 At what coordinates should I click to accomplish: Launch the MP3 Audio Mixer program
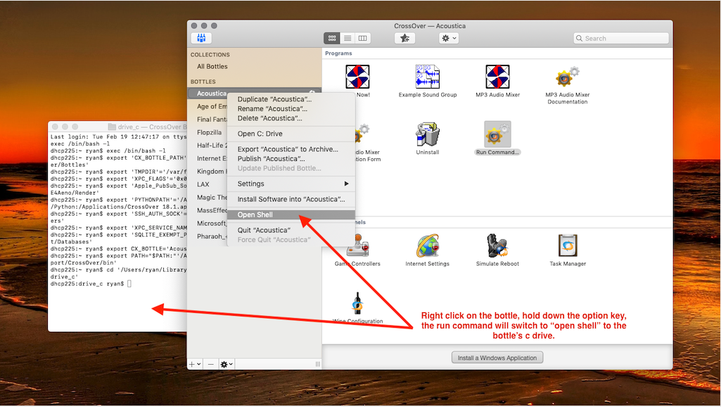[x=497, y=77]
